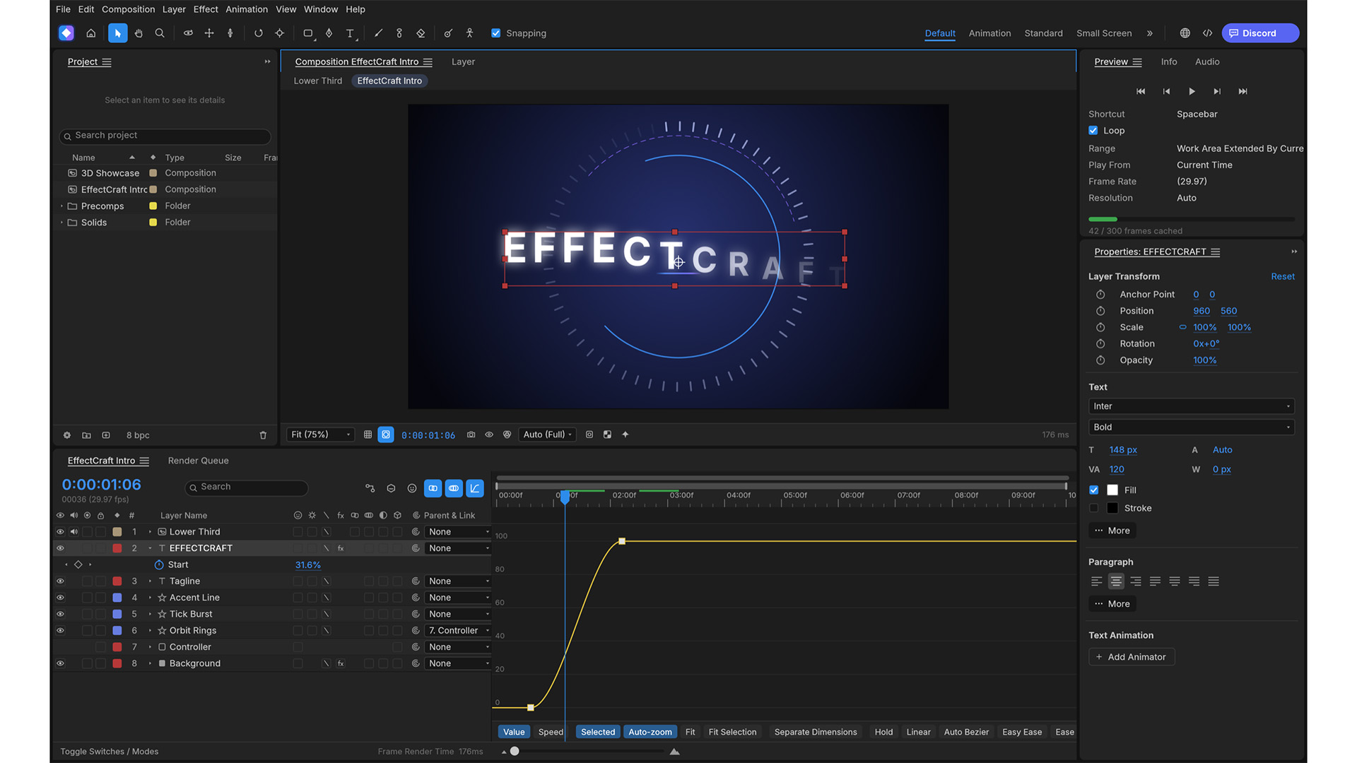Select the Brush tool

(378, 33)
